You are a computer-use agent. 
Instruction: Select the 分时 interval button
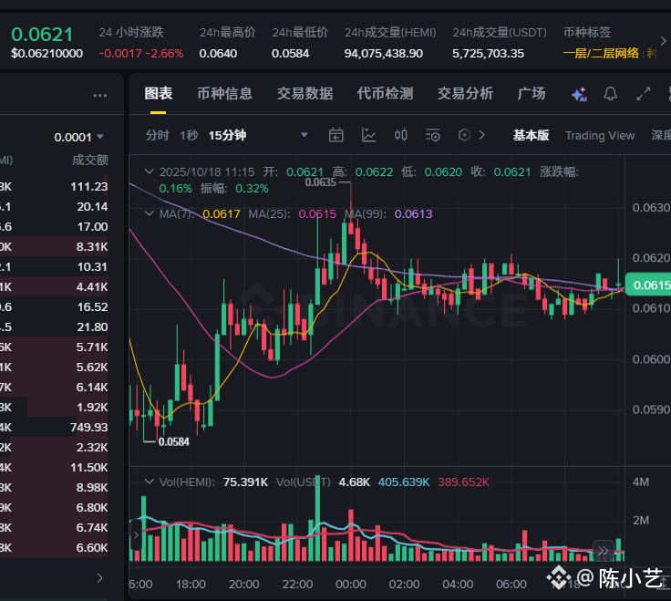click(157, 135)
